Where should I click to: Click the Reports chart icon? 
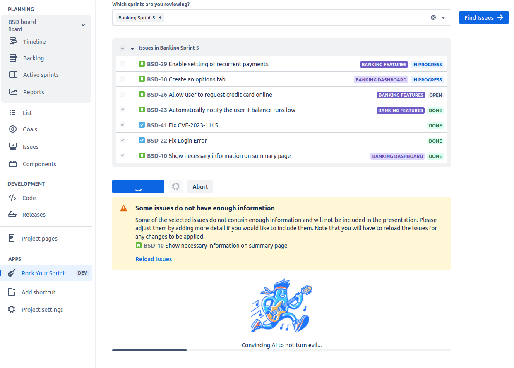click(x=13, y=92)
